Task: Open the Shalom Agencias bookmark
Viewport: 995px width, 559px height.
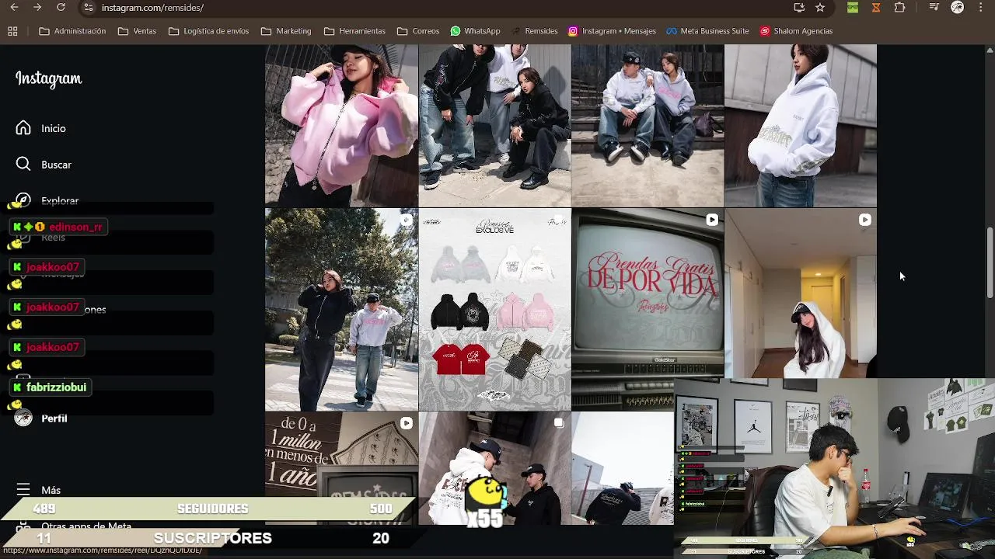Action: [796, 31]
